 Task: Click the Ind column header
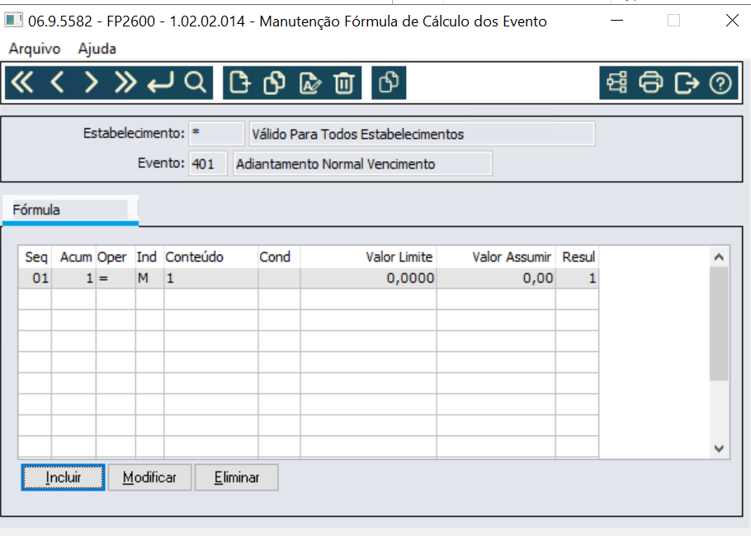(150, 257)
